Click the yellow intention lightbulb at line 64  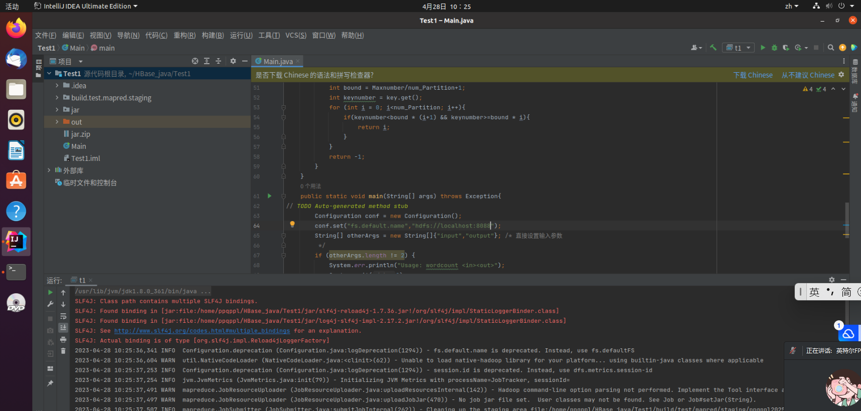pyautogui.click(x=292, y=225)
